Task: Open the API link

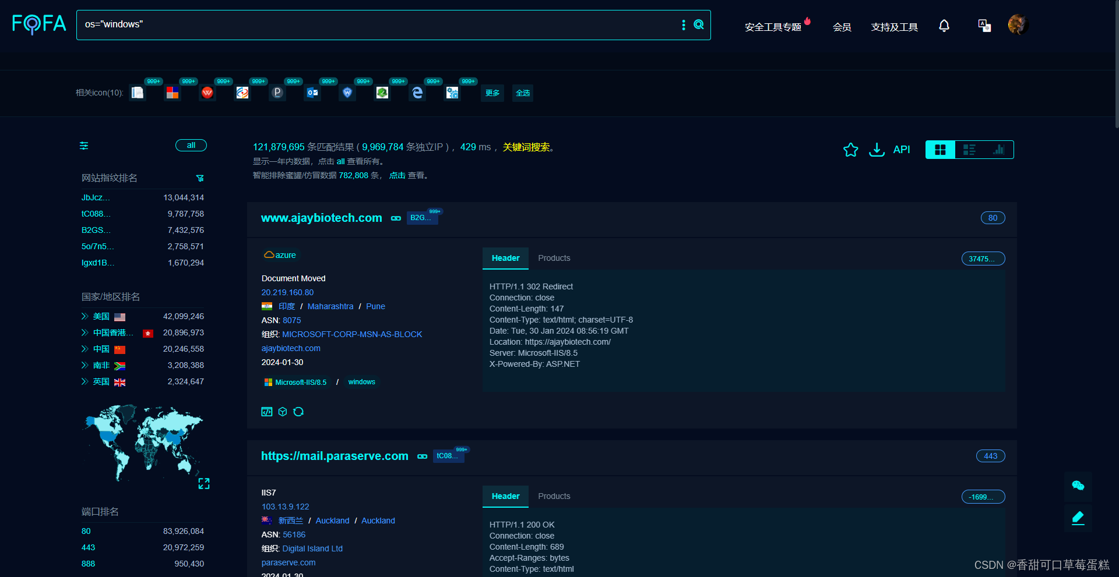Action: coord(902,150)
